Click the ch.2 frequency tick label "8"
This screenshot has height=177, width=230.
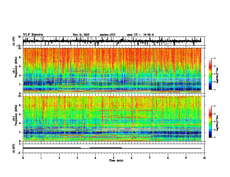20,105
